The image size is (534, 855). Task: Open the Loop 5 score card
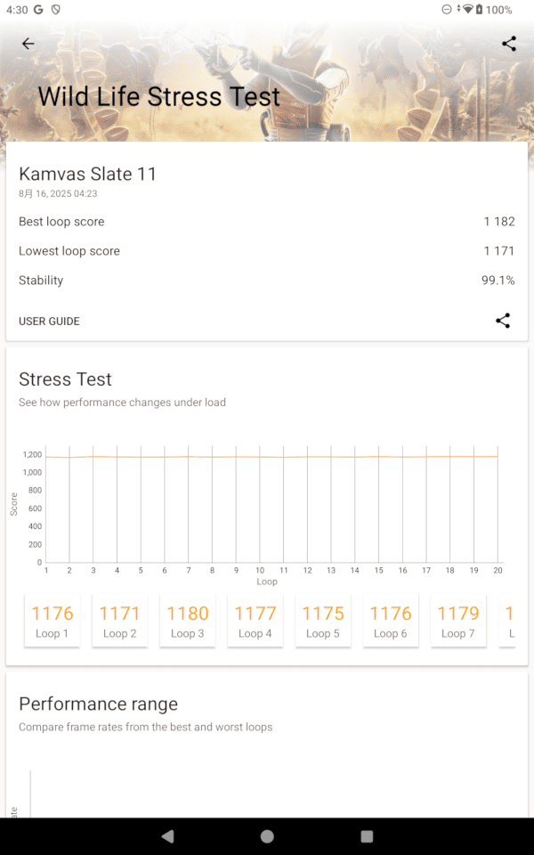tap(323, 621)
